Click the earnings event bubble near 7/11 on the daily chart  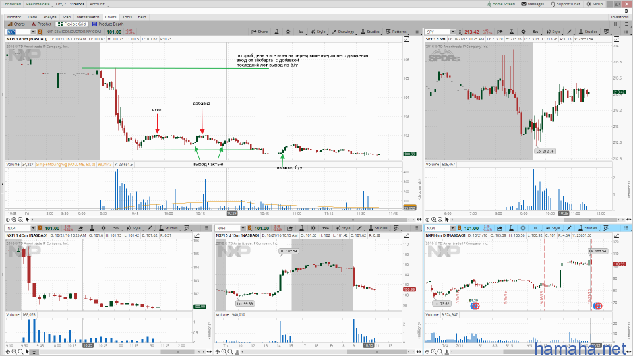pos(475,306)
